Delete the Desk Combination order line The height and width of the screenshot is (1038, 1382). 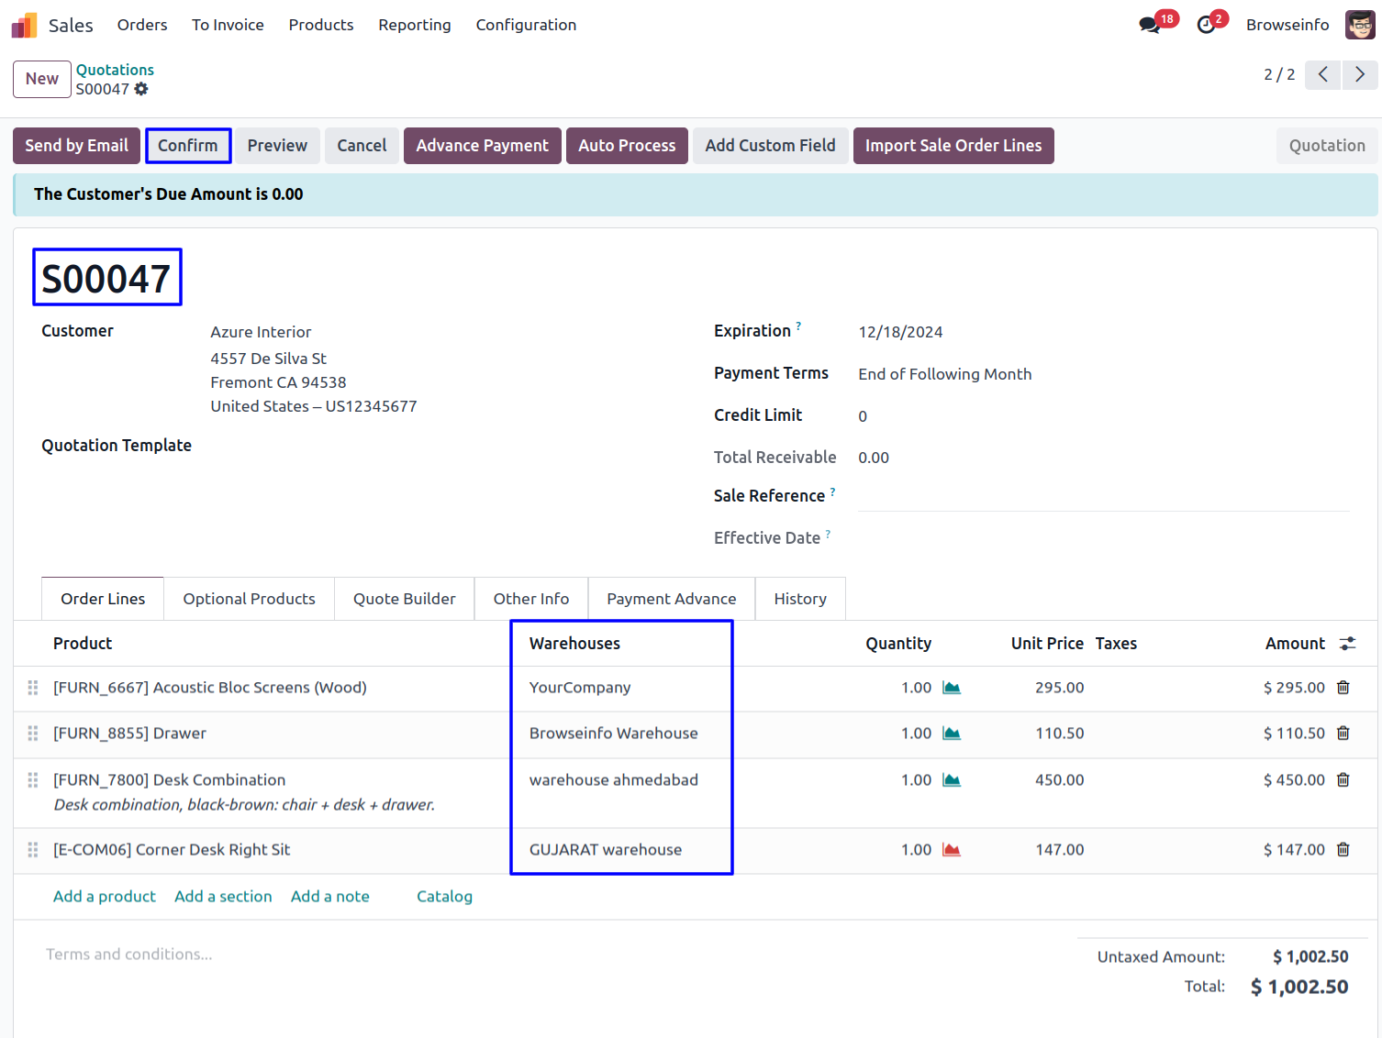[x=1343, y=780]
